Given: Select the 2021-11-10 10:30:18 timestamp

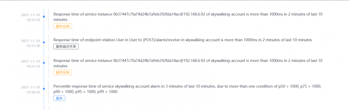Looking at the screenshot, I should 31,90.
